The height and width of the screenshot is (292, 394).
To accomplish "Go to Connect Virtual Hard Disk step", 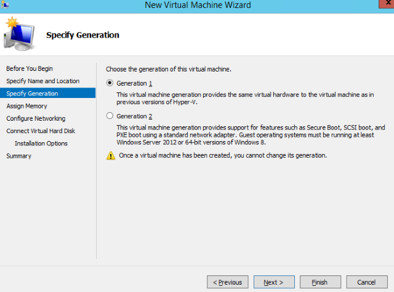I will tap(41, 131).
